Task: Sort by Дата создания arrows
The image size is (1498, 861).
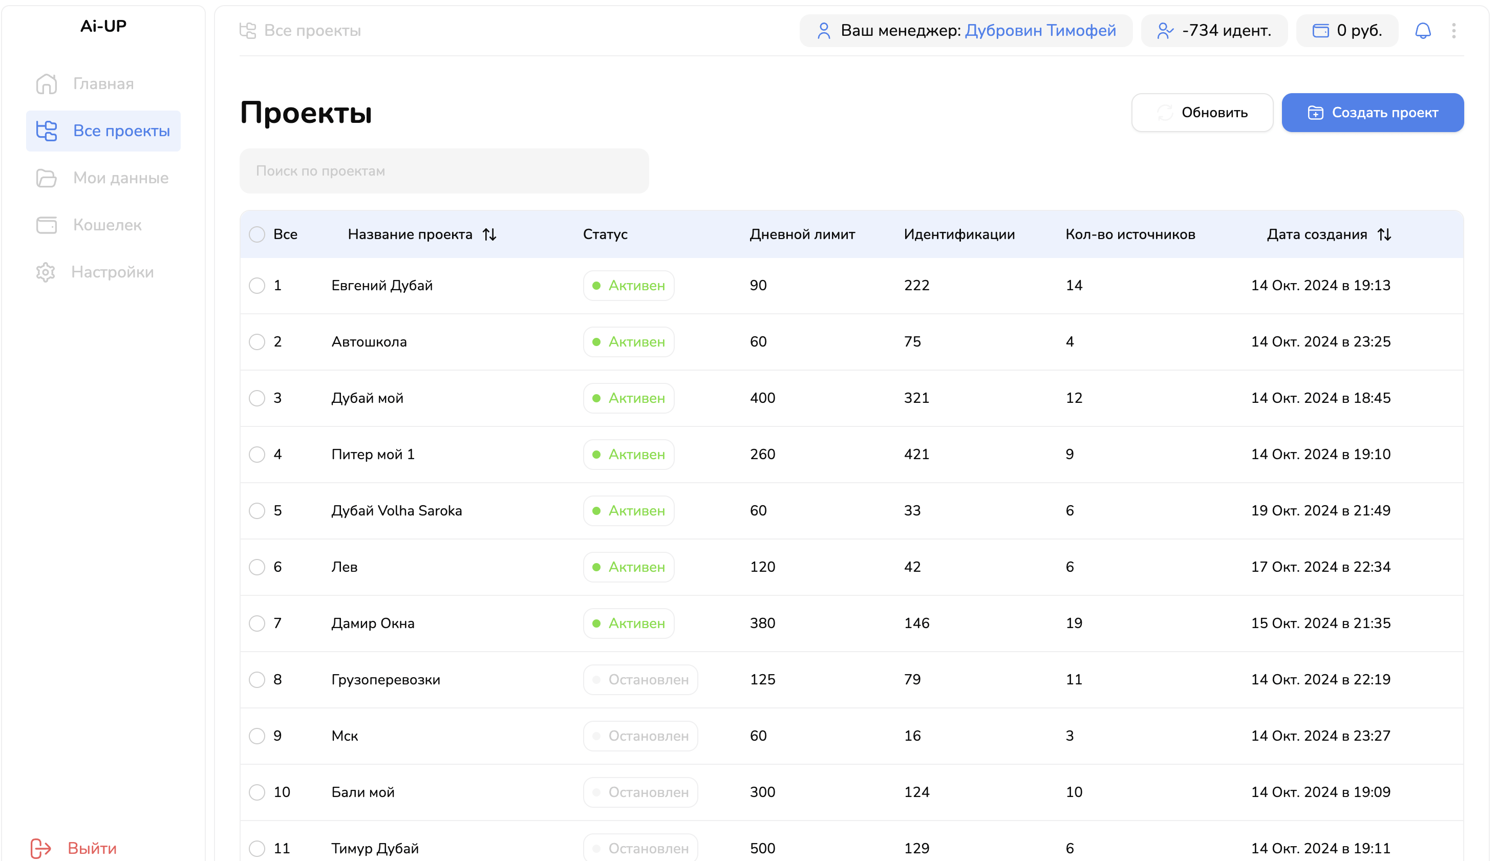Action: coord(1384,234)
